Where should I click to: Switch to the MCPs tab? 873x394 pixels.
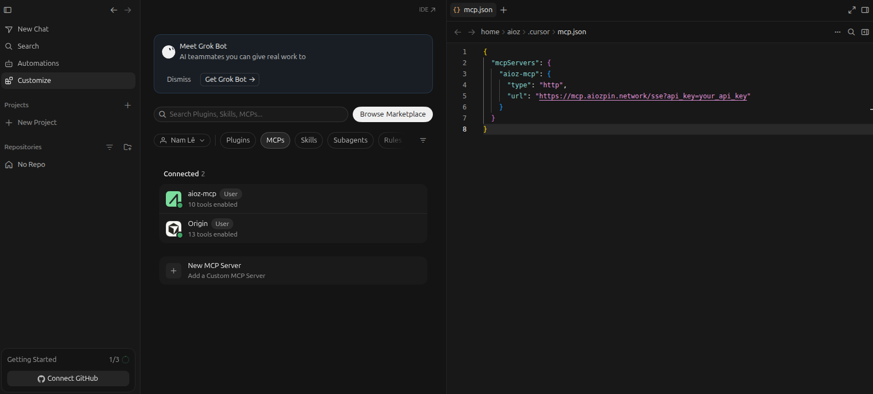tap(275, 140)
